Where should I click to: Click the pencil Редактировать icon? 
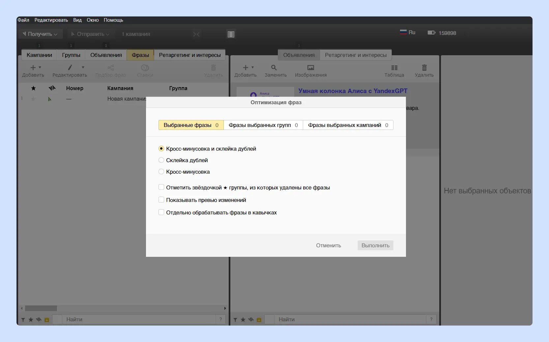(70, 67)
